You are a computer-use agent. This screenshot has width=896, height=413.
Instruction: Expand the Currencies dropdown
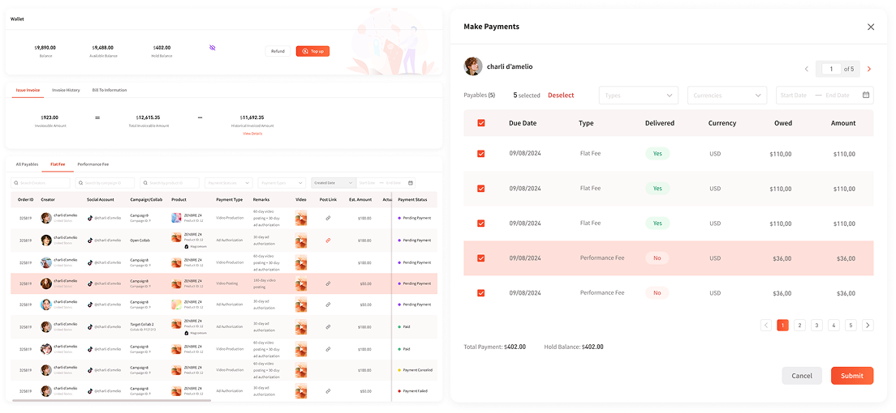pos(726,96)
